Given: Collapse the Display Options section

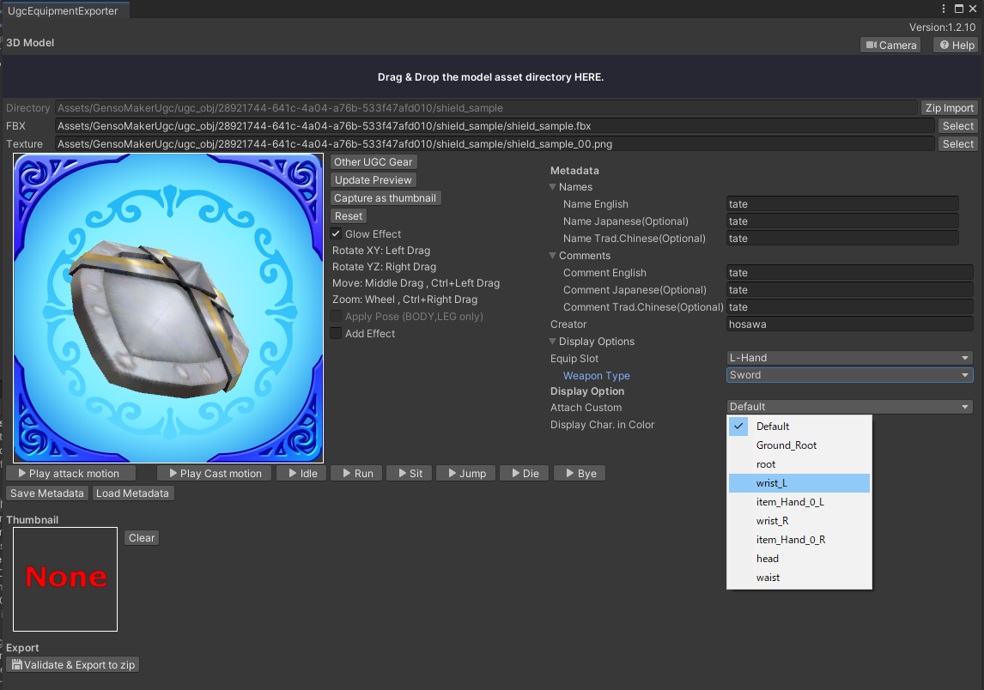Looking at the screenshot, I should pyautogui.click(x=554, y=342).
